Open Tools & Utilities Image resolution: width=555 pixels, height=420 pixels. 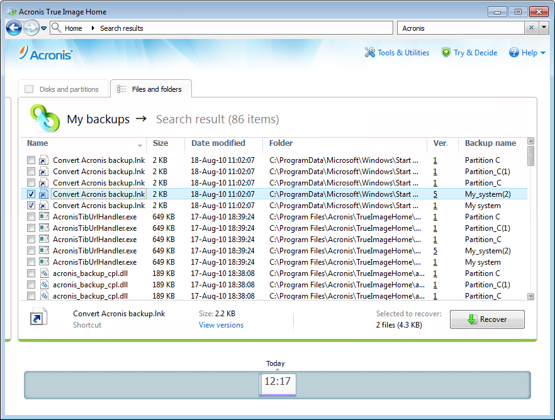[403, 53]
